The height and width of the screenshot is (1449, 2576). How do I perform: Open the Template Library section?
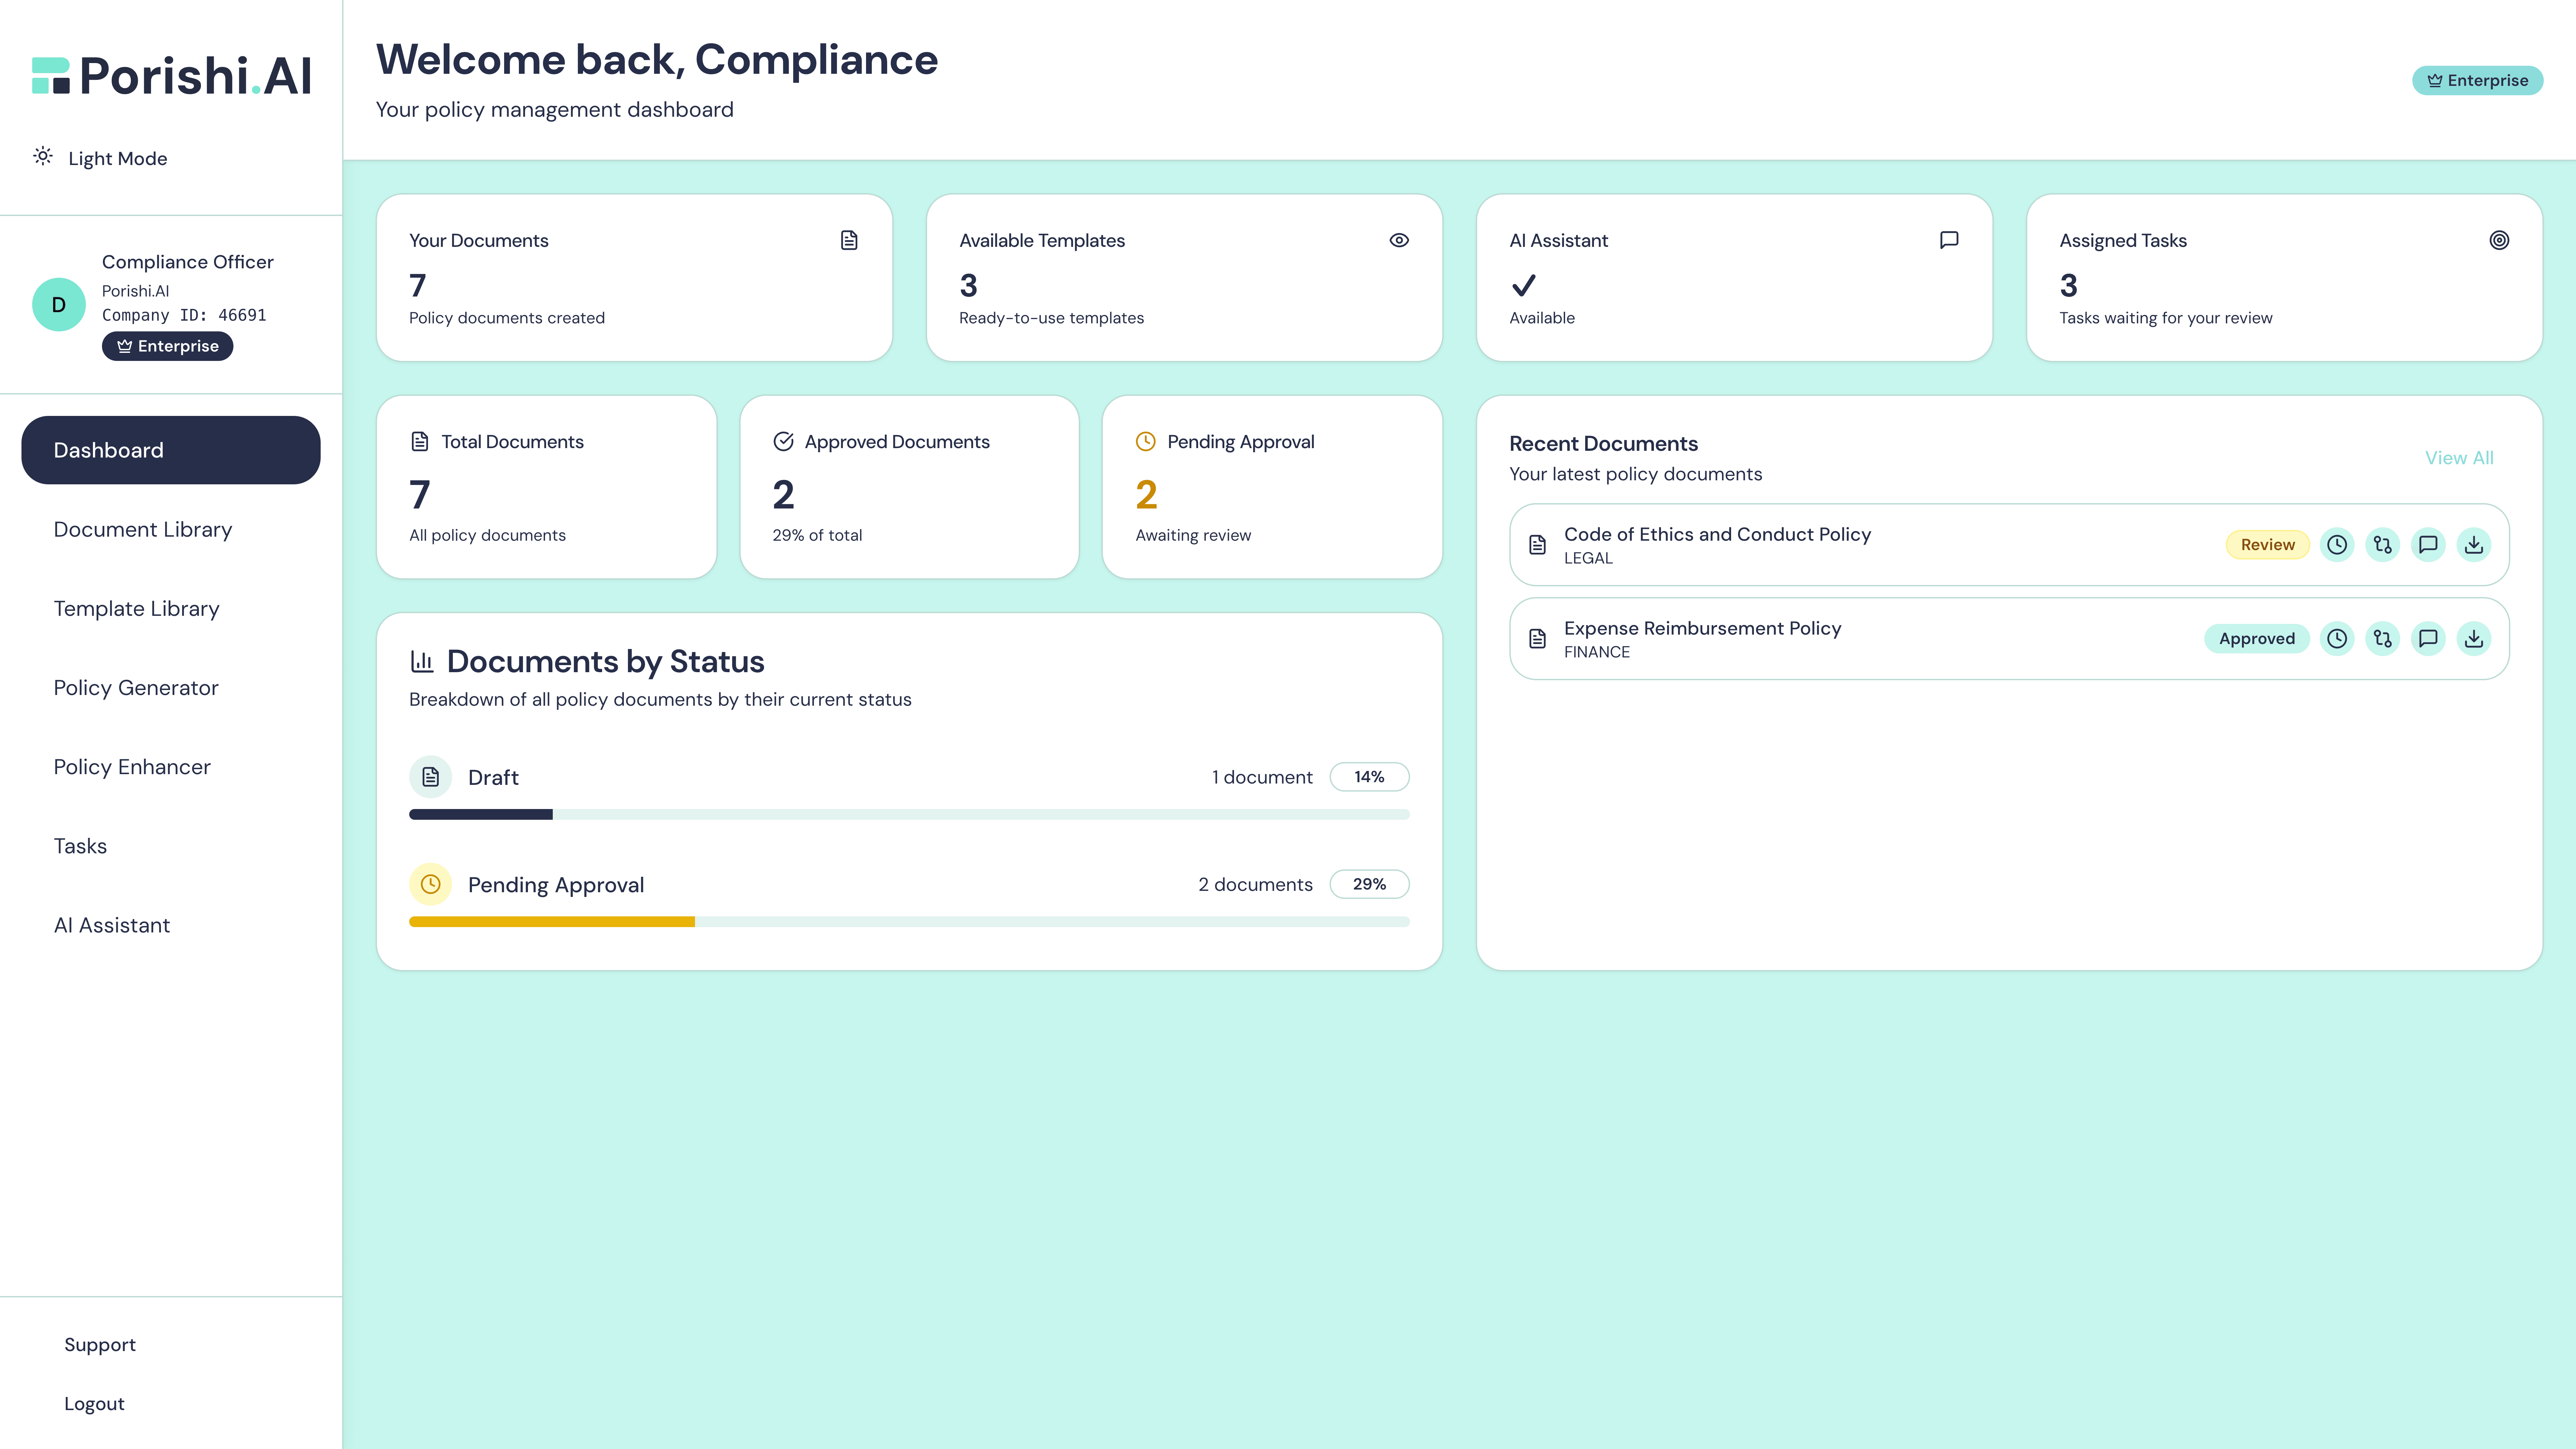tap(137, 608)
